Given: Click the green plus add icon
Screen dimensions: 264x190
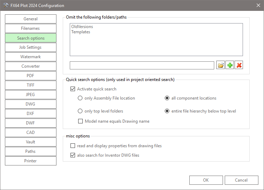Looking at the screenshot, I should (x=230, y=65).
